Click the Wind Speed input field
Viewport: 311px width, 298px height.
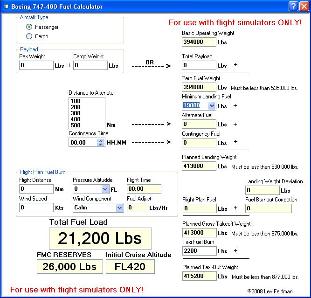point(36,208)
